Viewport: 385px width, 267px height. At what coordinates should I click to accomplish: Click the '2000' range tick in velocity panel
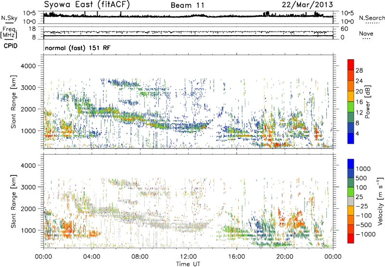28,209
